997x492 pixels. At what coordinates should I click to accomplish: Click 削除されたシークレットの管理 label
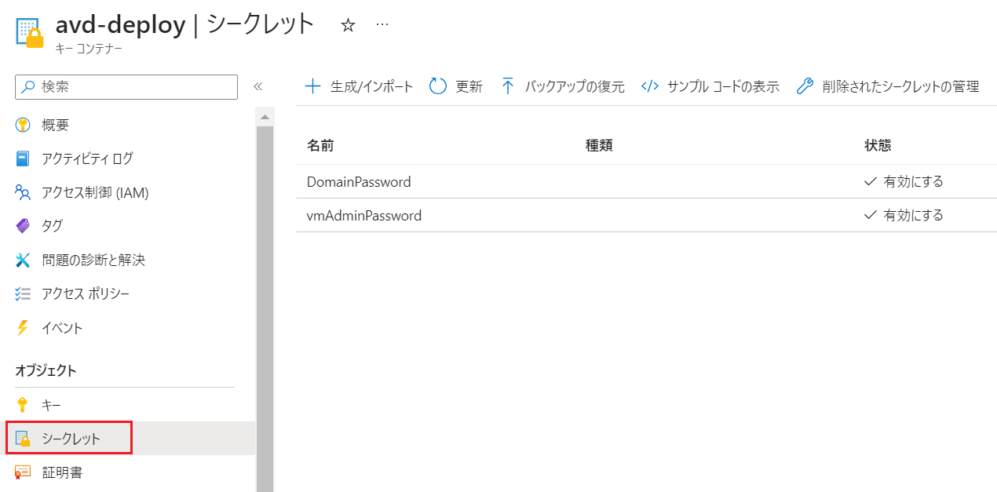(x=900, y=86)
